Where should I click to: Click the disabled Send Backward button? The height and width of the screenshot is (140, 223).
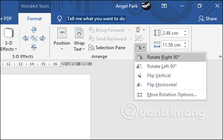click(108, 39)
